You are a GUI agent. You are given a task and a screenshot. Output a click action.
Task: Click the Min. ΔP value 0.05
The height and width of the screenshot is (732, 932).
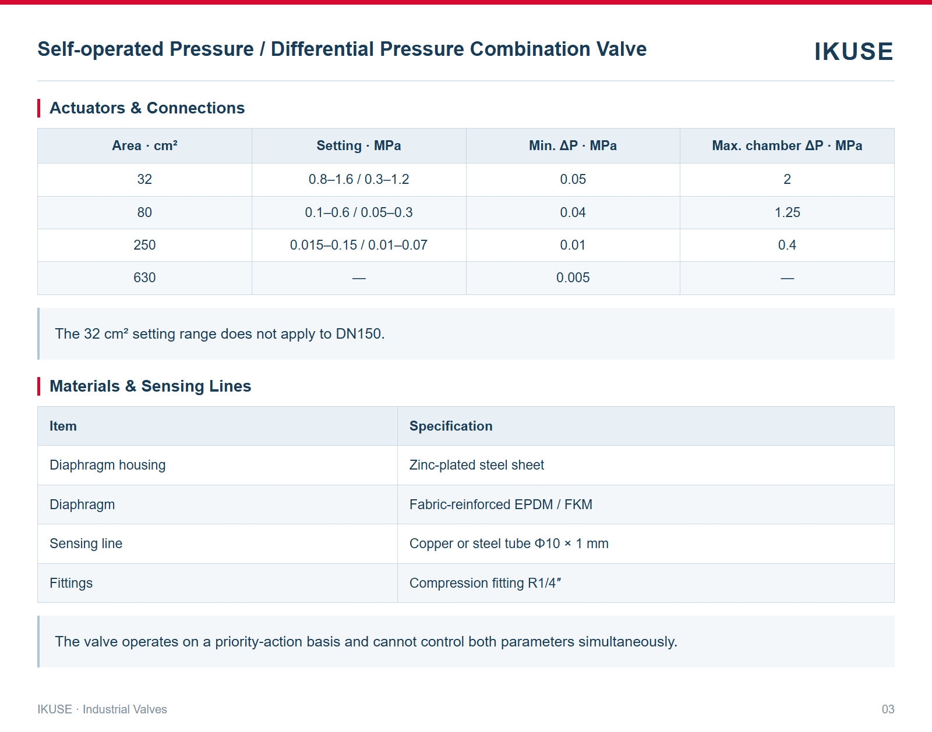pyautogui.click(x=573, y=179)
